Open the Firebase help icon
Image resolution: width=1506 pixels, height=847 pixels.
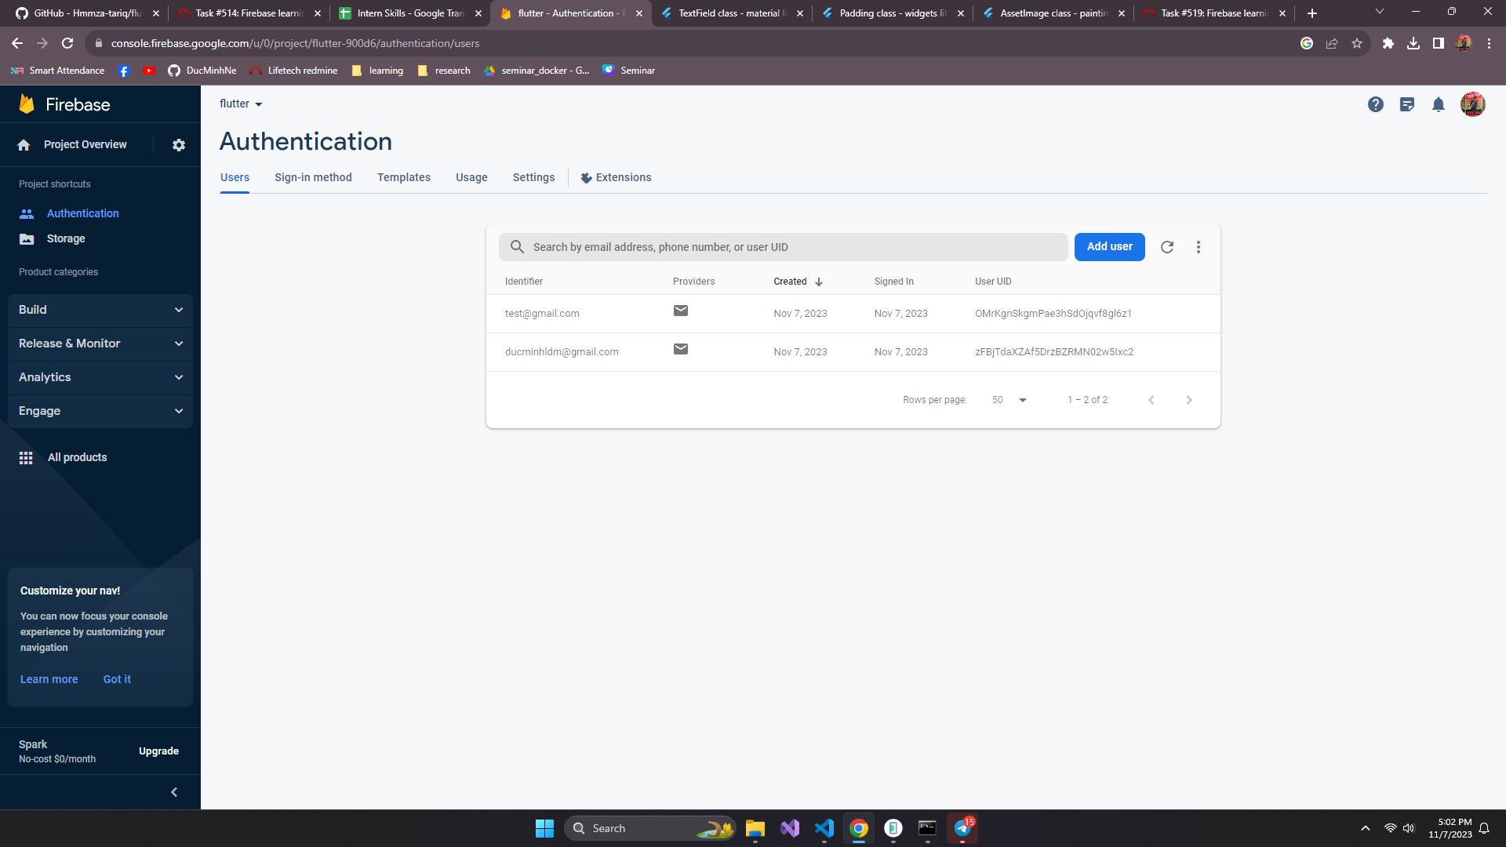tap(1375, 104)
